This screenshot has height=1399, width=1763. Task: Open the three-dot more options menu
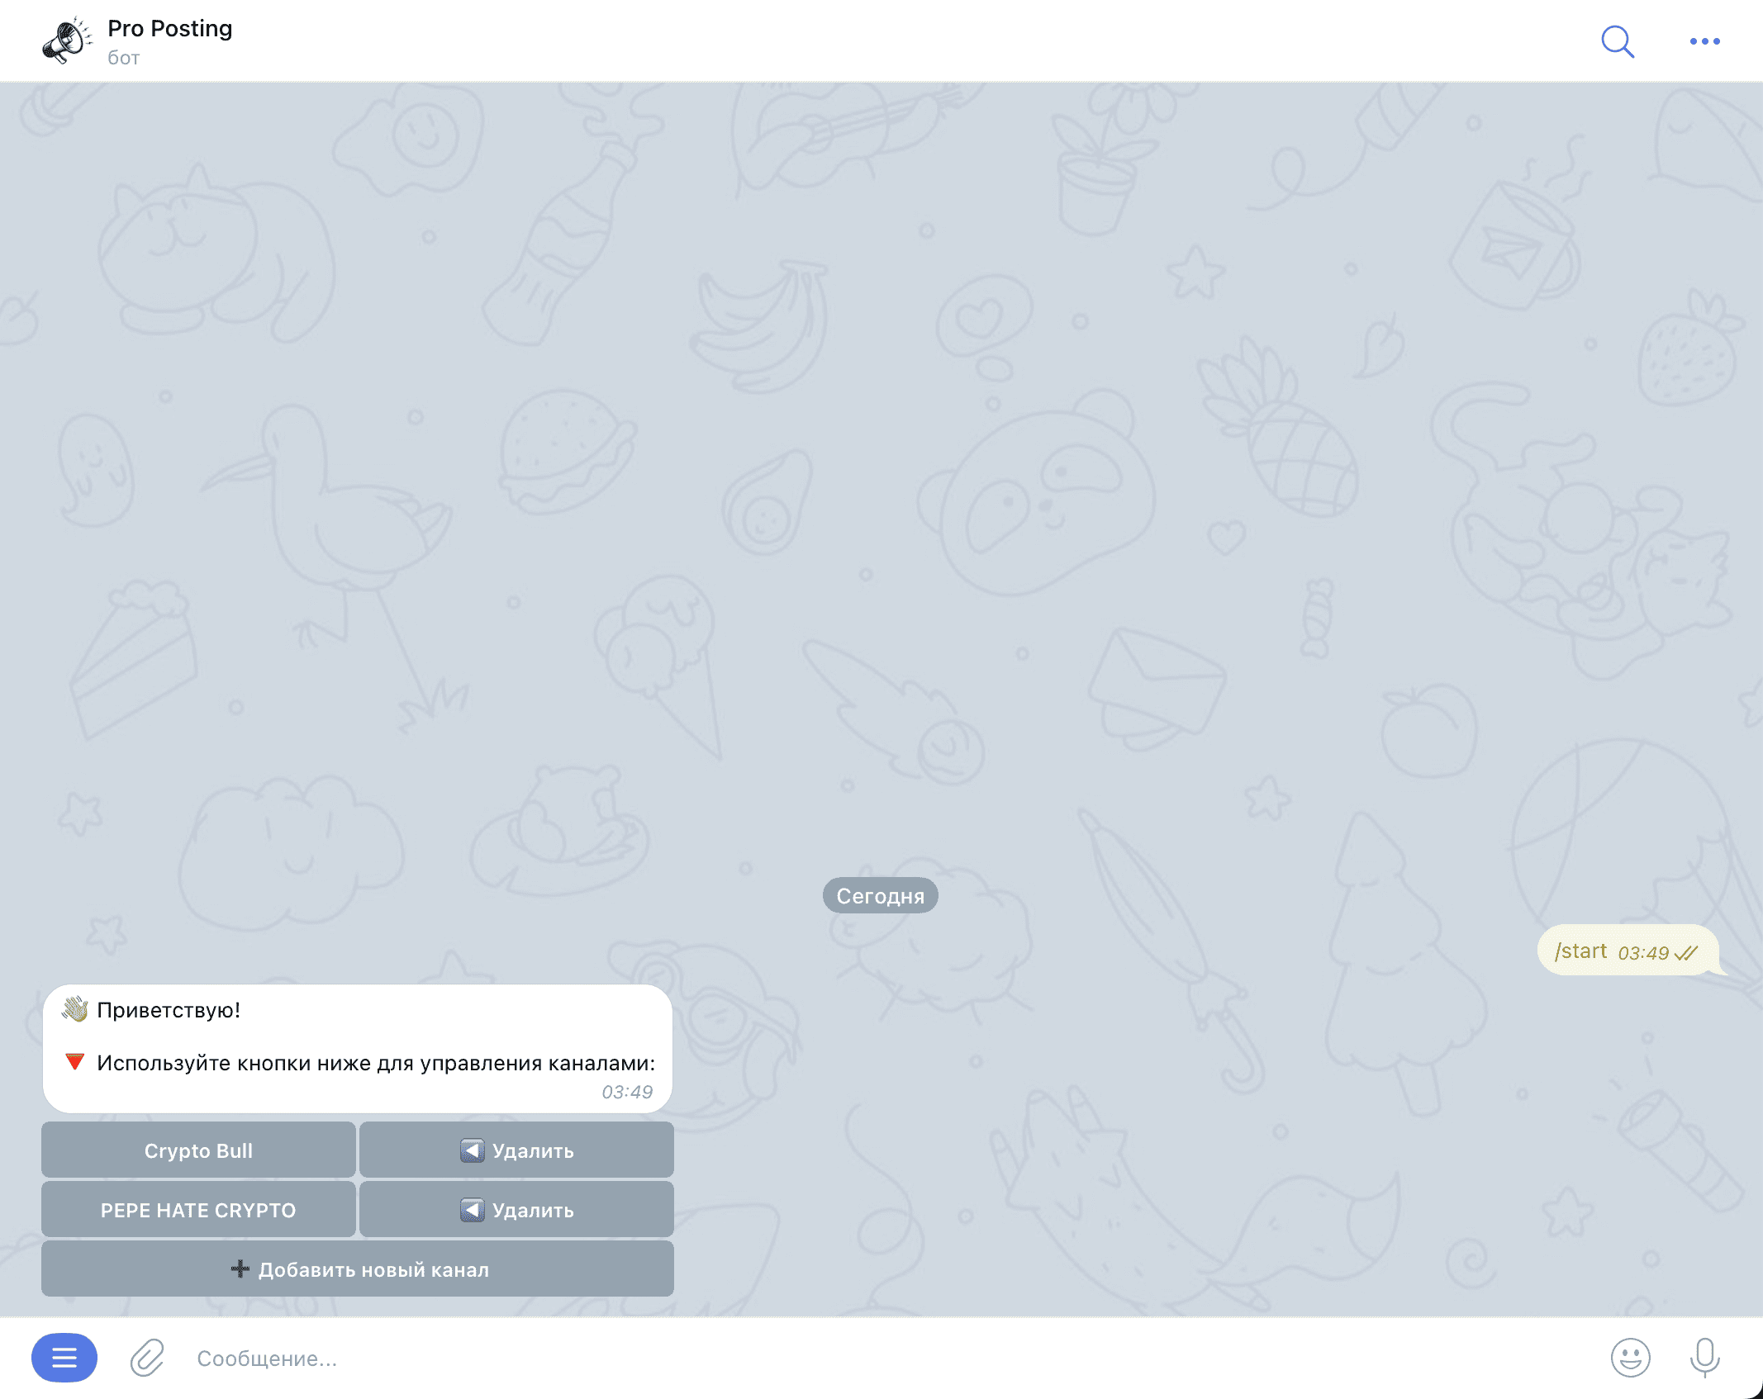tap(1704, 41)
